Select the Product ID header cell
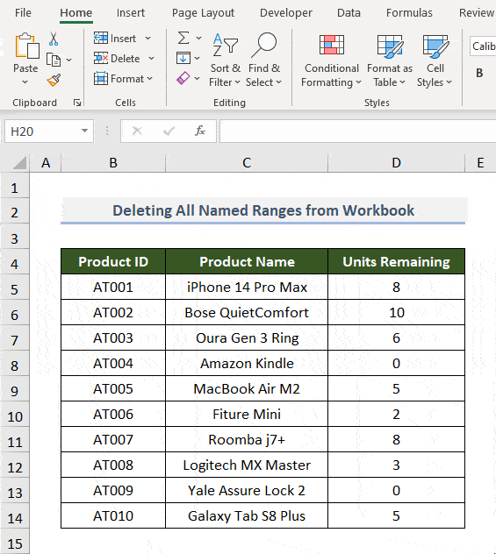The height and width of the screenshot is (554, 496). pos(113,261)
